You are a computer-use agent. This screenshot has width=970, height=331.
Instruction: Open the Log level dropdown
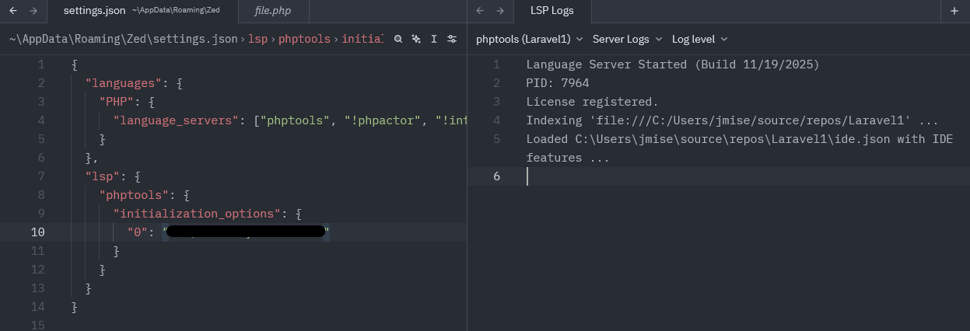699,39
